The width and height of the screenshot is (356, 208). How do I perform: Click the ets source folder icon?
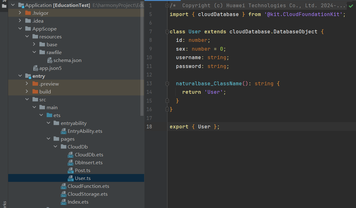[49, 115]
